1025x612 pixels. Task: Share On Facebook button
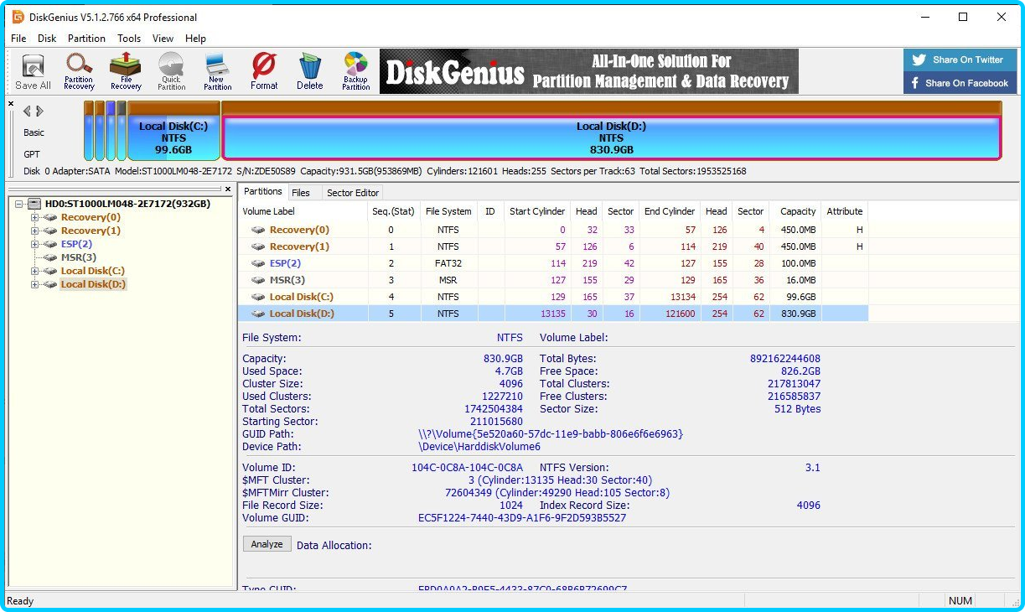tap(960, 83)
